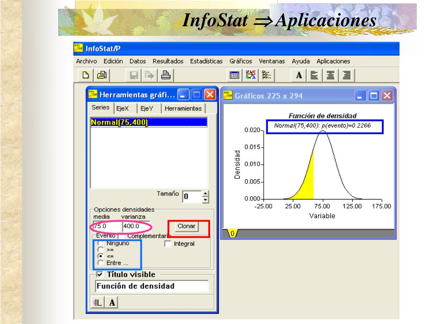Click the print toolbar icon

165,75
